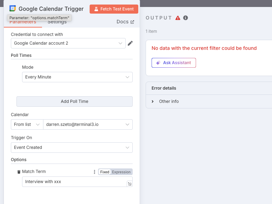Click the Add Poll Time button

74,101
